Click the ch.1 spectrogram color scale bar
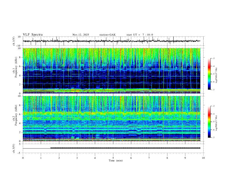229x177 pixels. click(209, 74)
